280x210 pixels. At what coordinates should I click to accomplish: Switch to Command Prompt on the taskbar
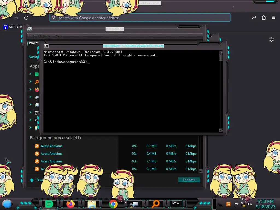[x=176, y=203]
